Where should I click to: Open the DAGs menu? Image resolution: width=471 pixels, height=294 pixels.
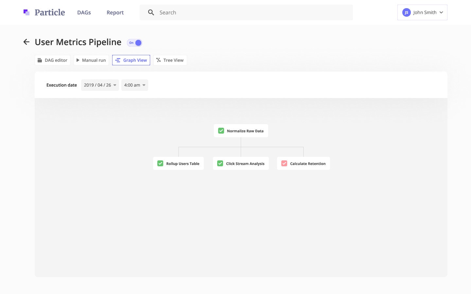pyautogui.click(x=84, y=12)
